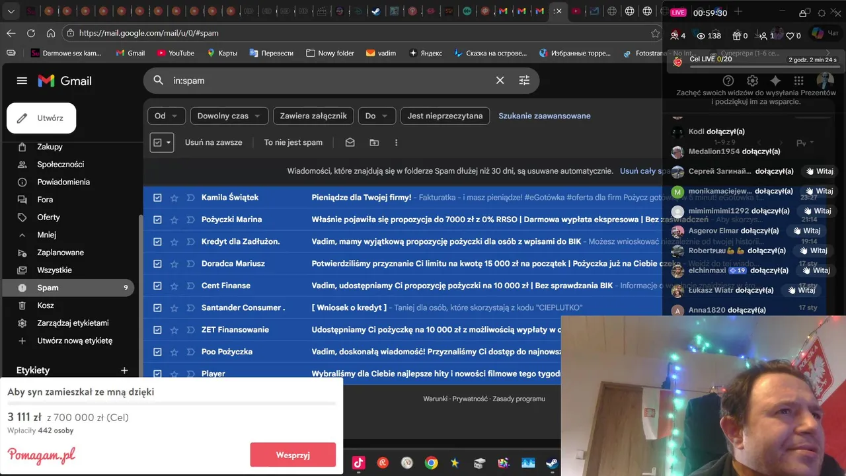Open the yellow star taskbar app
846x476 pixels.
(x=455, y=463)
